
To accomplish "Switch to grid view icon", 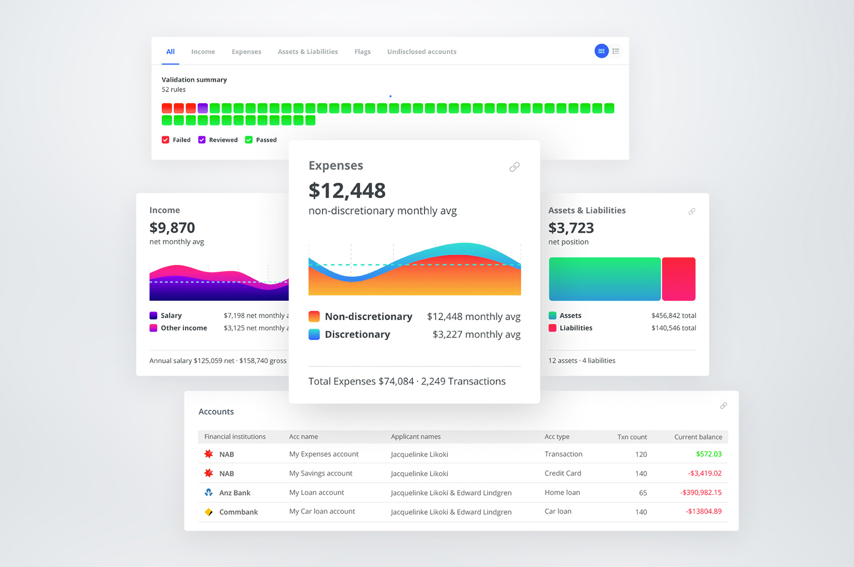I will [x=601, y=51].
